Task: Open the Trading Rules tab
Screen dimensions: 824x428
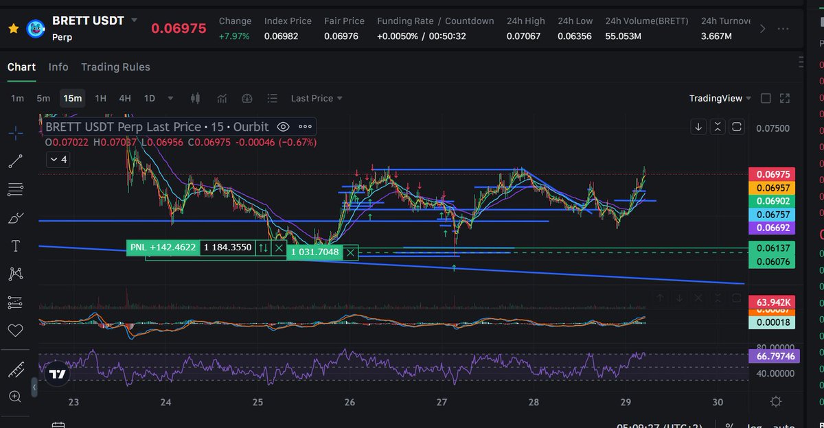Action: (x=115, y=67)
